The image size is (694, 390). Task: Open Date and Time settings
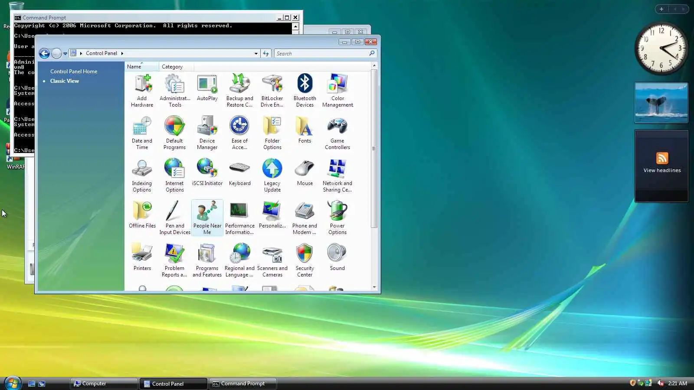pyautogui.click(x=142, y=133)
